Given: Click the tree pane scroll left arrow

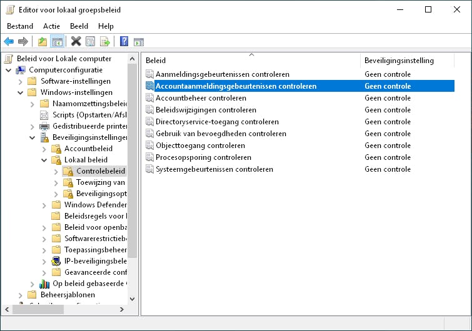Looking at the screenshot, I should pos(7,309).
